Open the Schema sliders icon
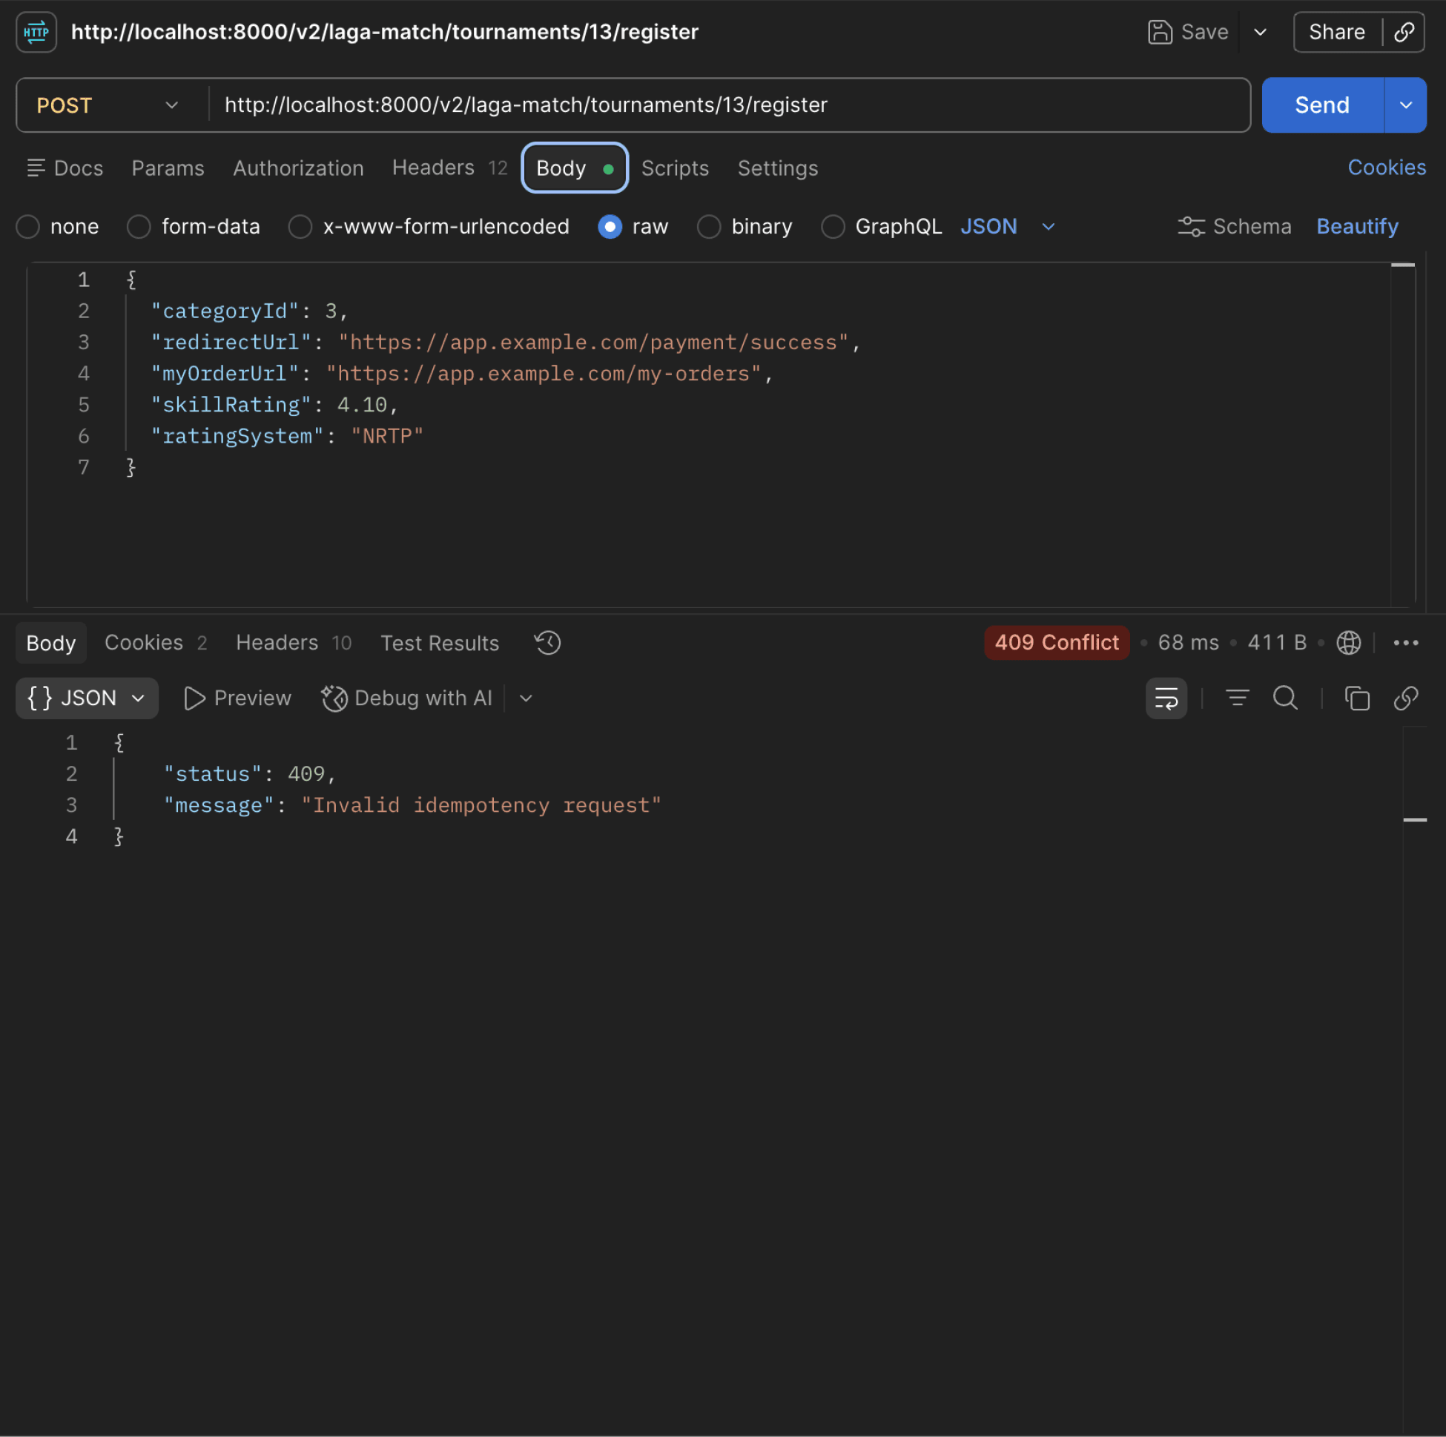Image resolution: width=1446 pixels, height=1437 pixels. (x=1191, y=226)
